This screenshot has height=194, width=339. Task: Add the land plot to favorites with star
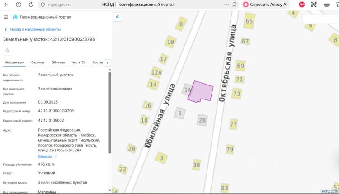click(8, 50)
